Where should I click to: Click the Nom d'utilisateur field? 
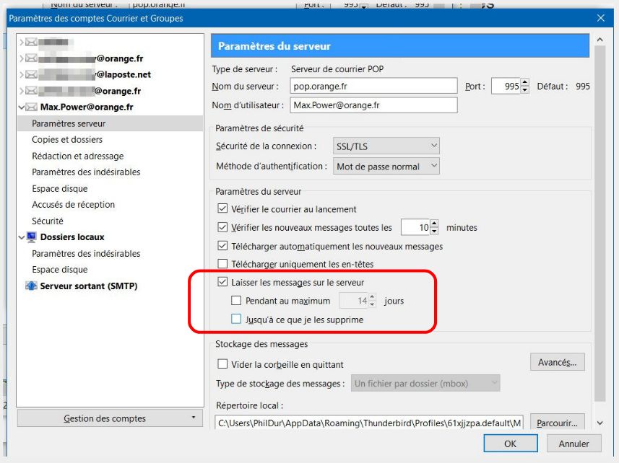tap(373, 105)
